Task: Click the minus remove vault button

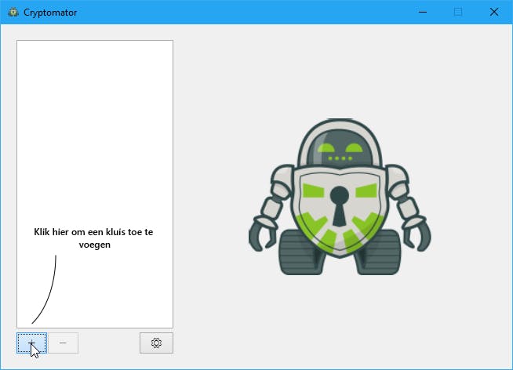Action: [63, 343]
